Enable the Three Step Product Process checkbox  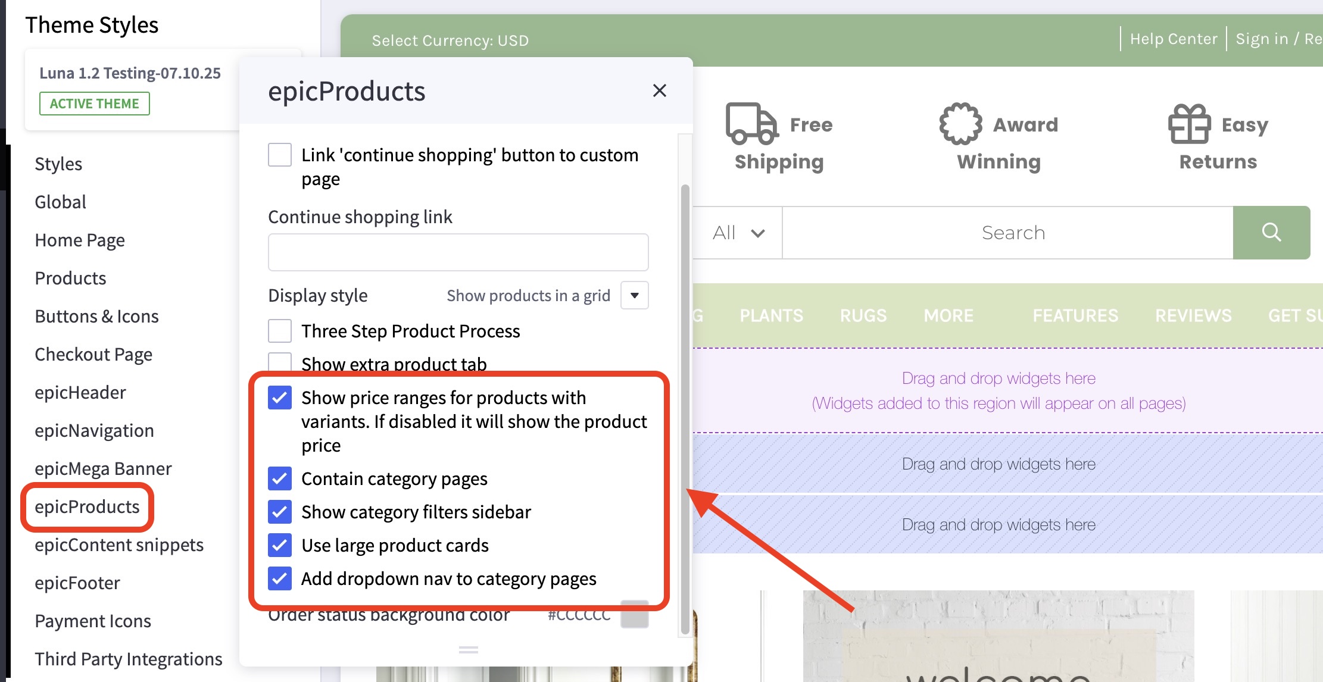[x=279, y=331]
